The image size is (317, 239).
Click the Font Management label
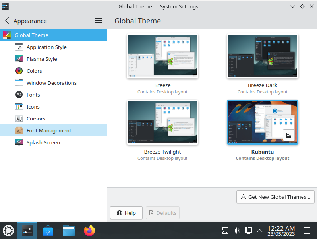pyautogui.click(x=49, y=130)
